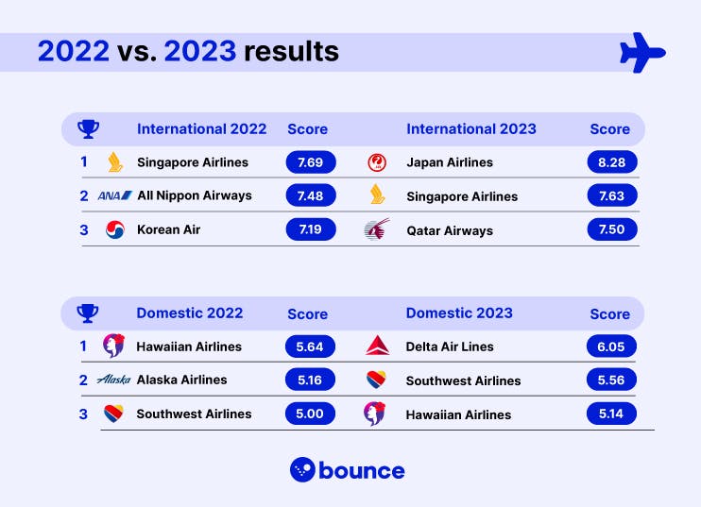Click the 2022 Singapore Airlines gold bird logo
The height and width of the screenshot is (507, 701).
(115, 162)
